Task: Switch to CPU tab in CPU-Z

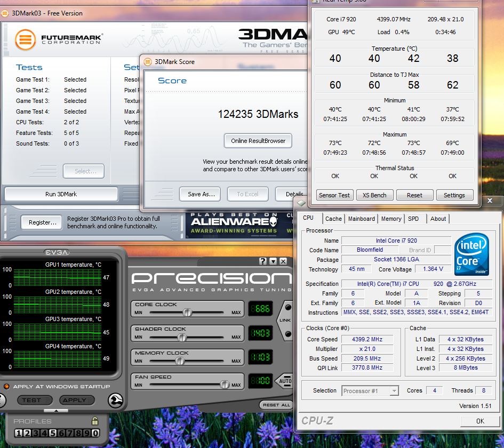Action: [x=308, y=218]
